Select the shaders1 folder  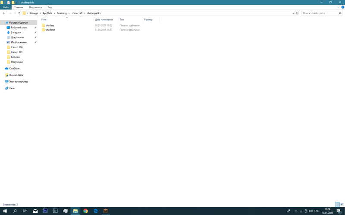click(50, 30)
